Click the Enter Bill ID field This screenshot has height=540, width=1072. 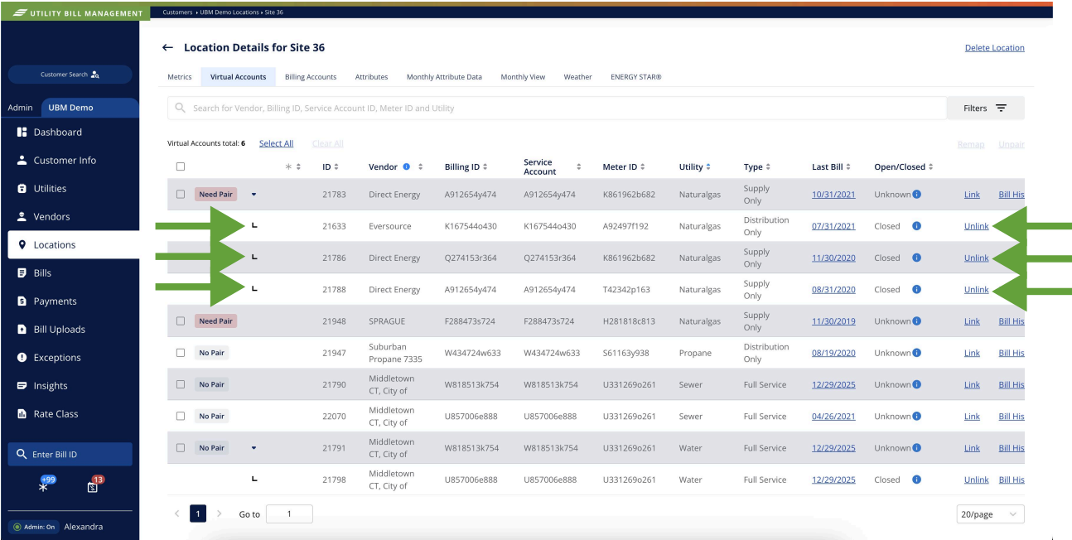pyautogui.click(x=70, y=455)
